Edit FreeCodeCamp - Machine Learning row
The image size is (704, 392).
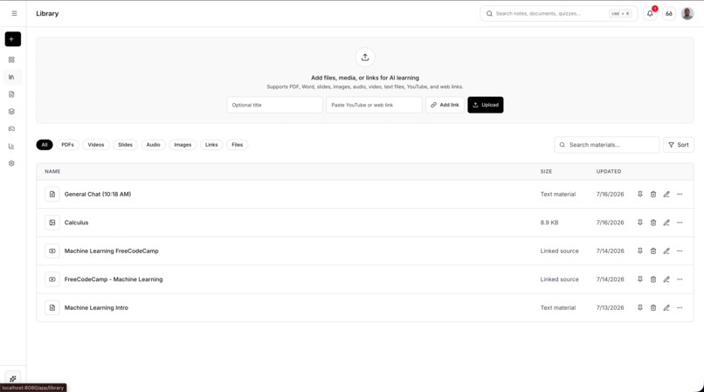coord(666,279)
